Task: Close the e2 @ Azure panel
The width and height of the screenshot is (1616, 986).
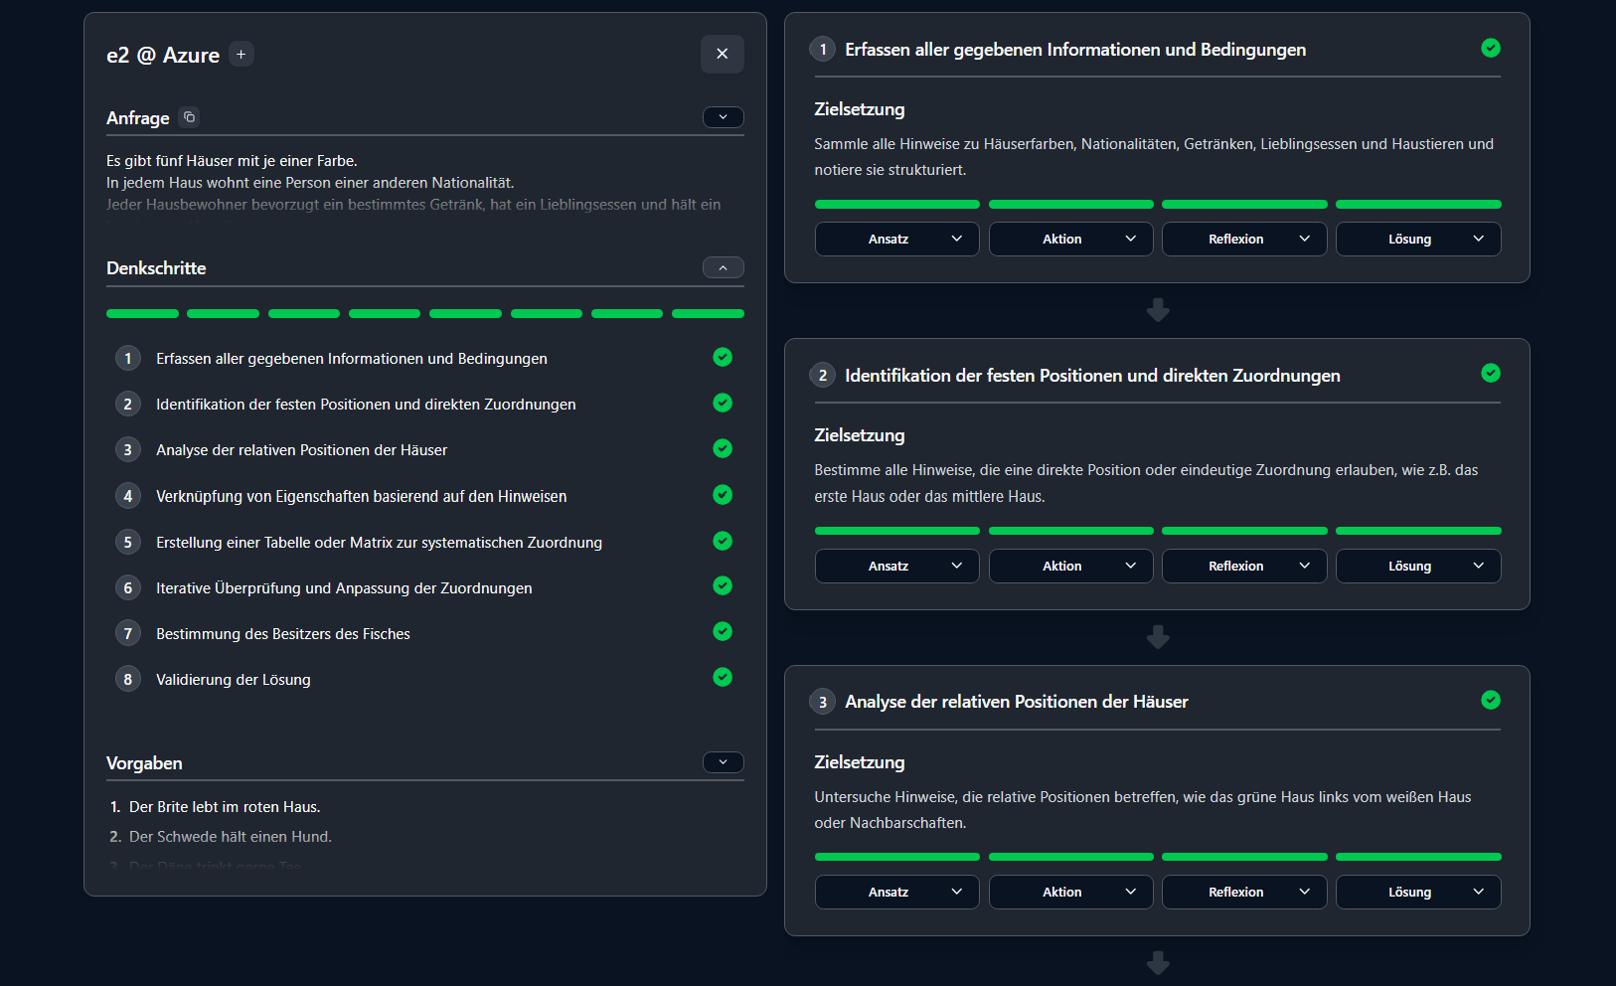Action: point(722,54)
